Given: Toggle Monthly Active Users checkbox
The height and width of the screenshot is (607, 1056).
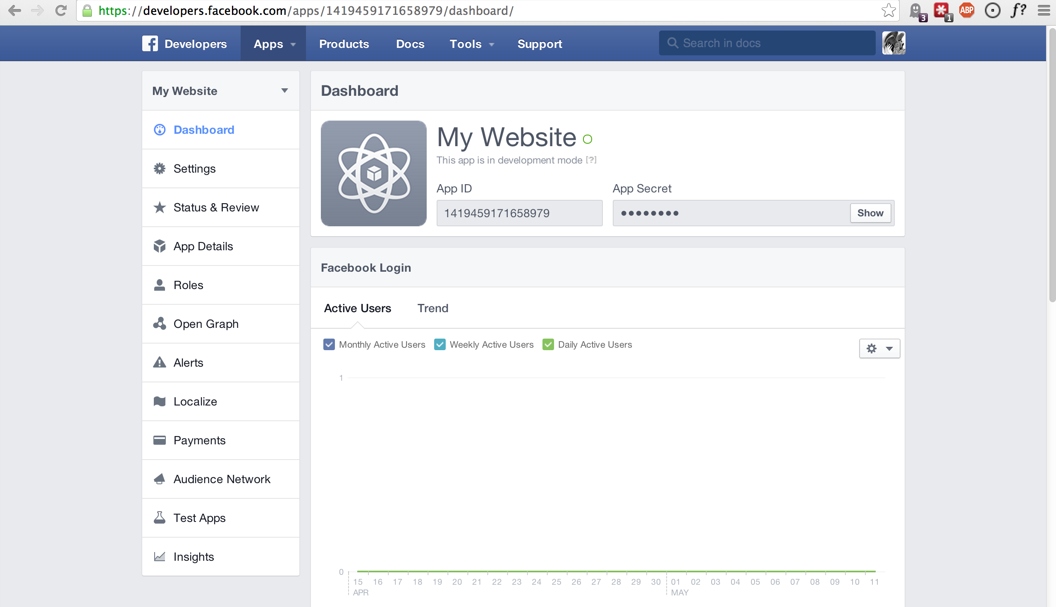Looking at the screenshot, I should 329,344.
